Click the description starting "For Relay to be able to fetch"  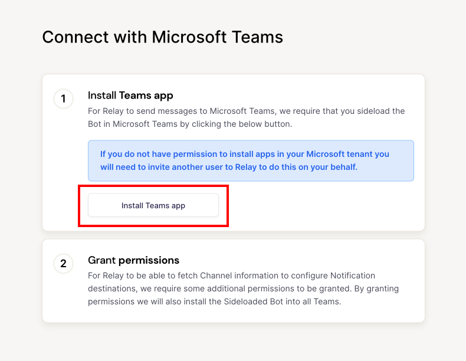click(243, 288)
